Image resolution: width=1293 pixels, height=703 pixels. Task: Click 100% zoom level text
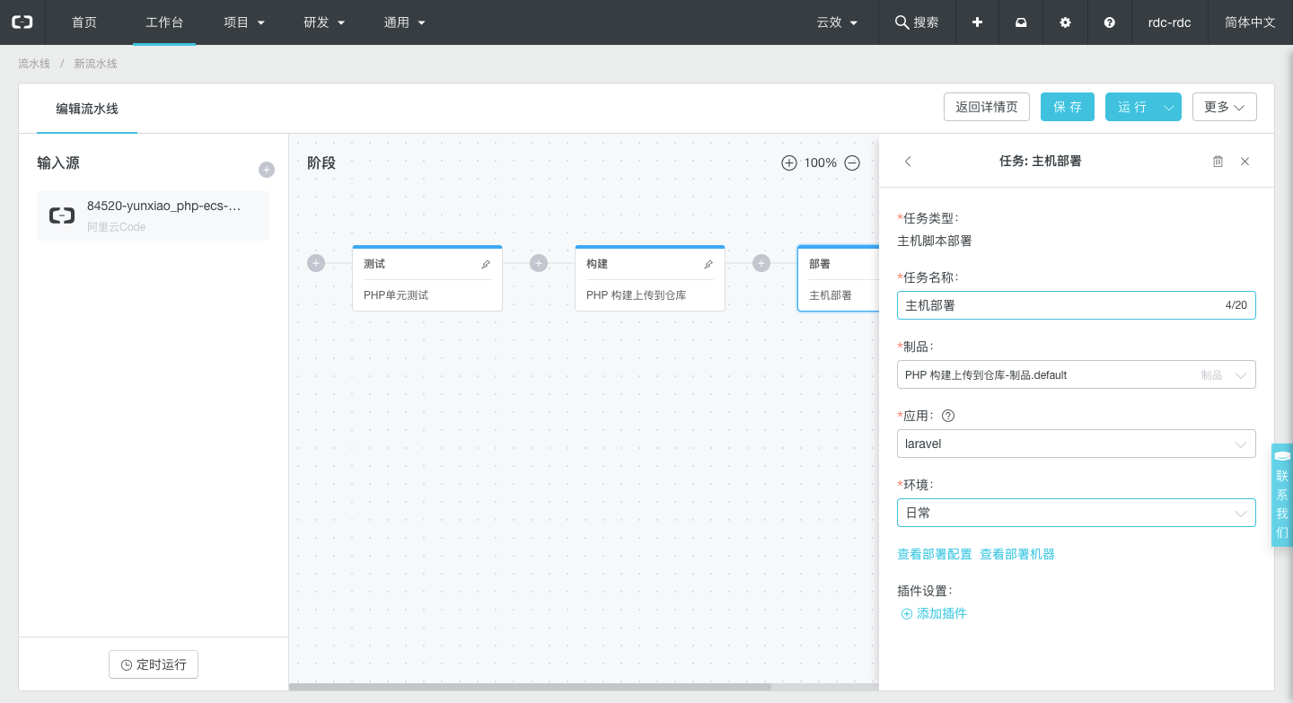(x=821, y=163)
